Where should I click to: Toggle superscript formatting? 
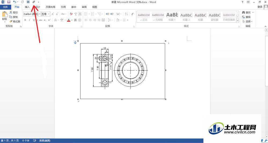point(49,20)
